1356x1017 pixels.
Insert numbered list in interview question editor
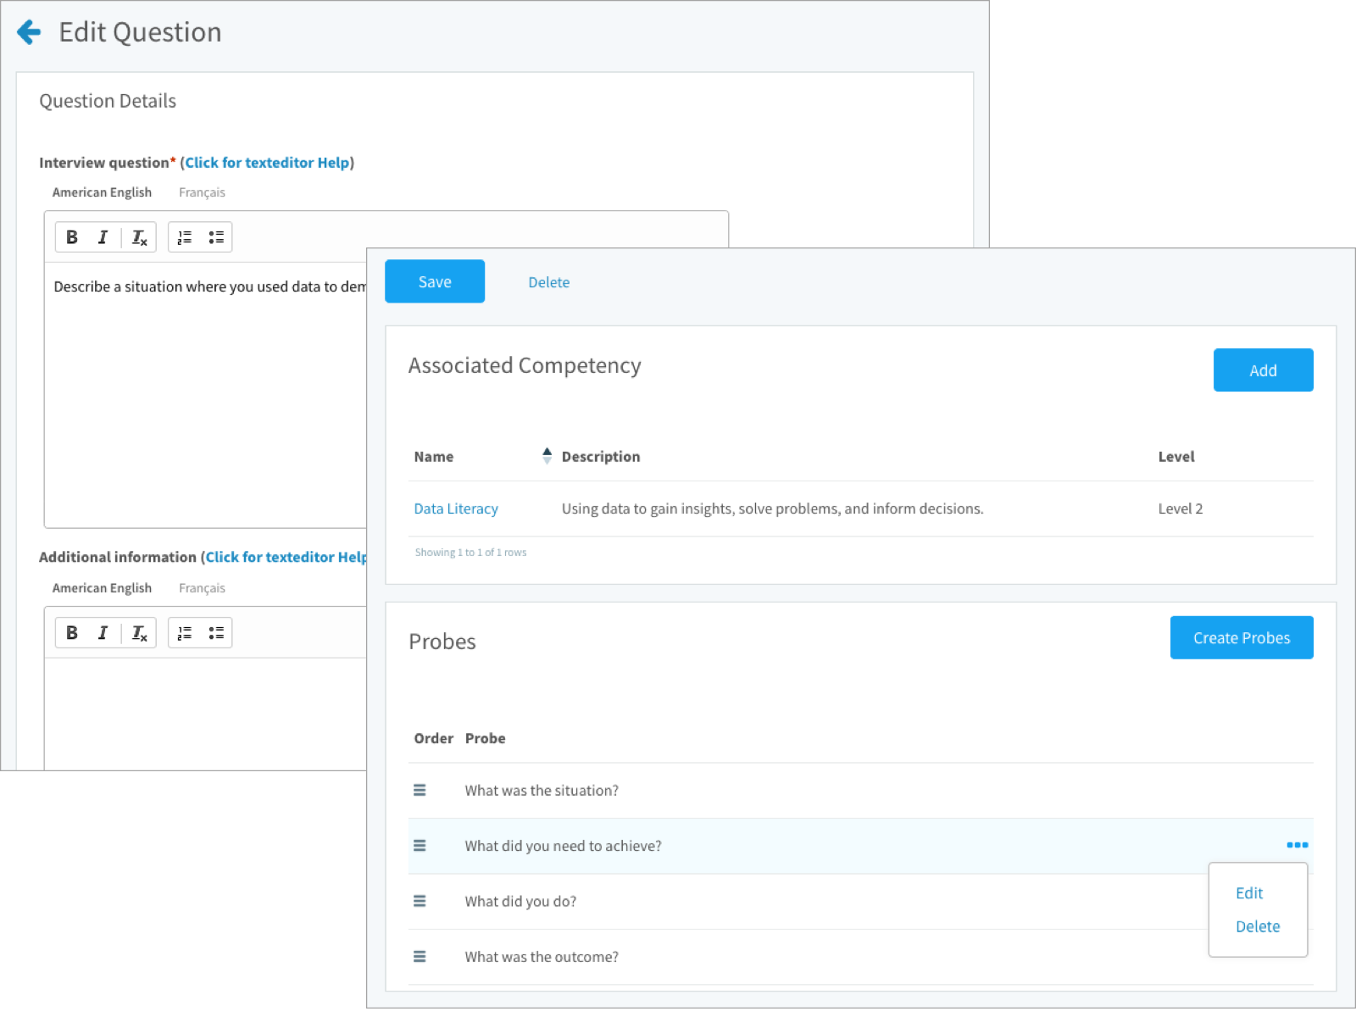(x=185, y=237)
